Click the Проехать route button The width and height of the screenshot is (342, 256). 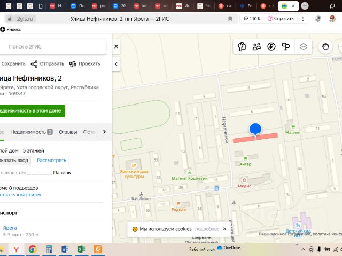point(84,64)
